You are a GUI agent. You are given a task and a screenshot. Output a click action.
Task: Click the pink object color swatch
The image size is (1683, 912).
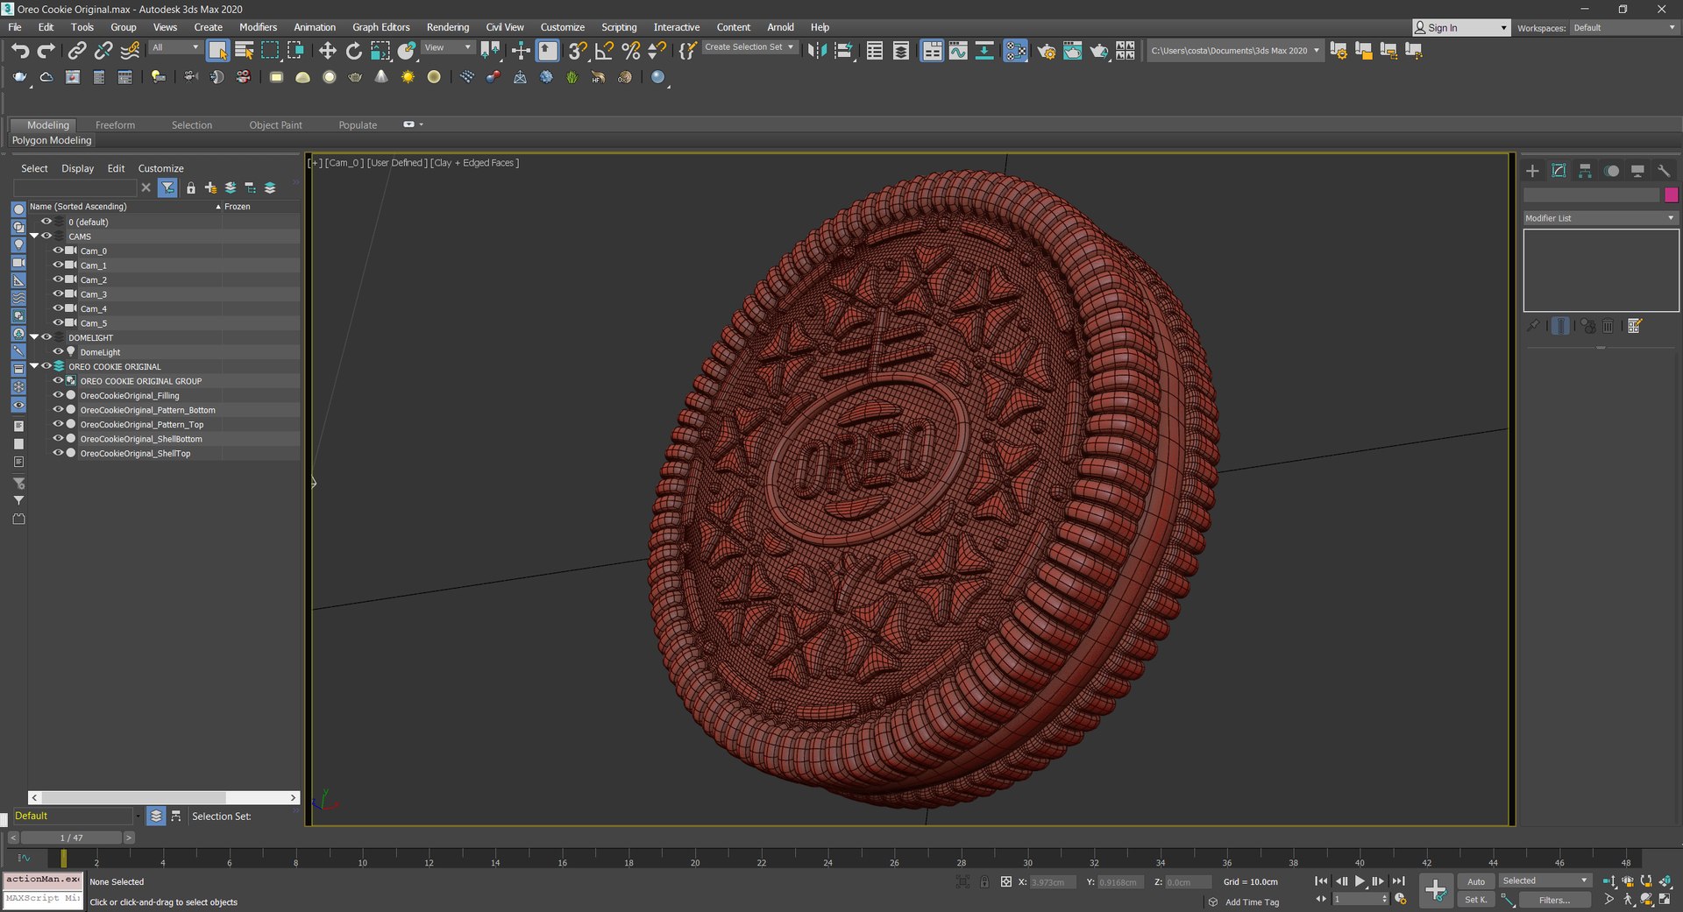pyautogui.click(x=1671, y=194)
